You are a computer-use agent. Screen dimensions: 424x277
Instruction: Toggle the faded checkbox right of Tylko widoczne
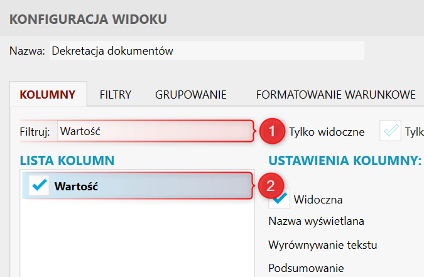tap(391, 131)
